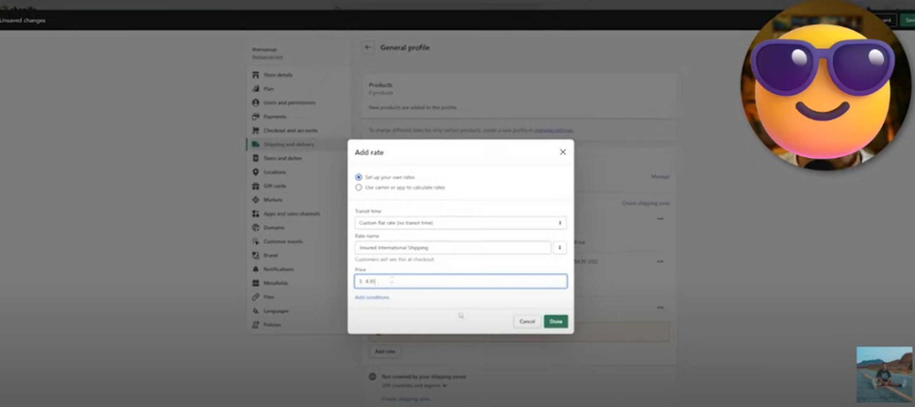Open the three-dot menu beside $4.95 USD
Viewport: 915px width, 407px height.
660,262
